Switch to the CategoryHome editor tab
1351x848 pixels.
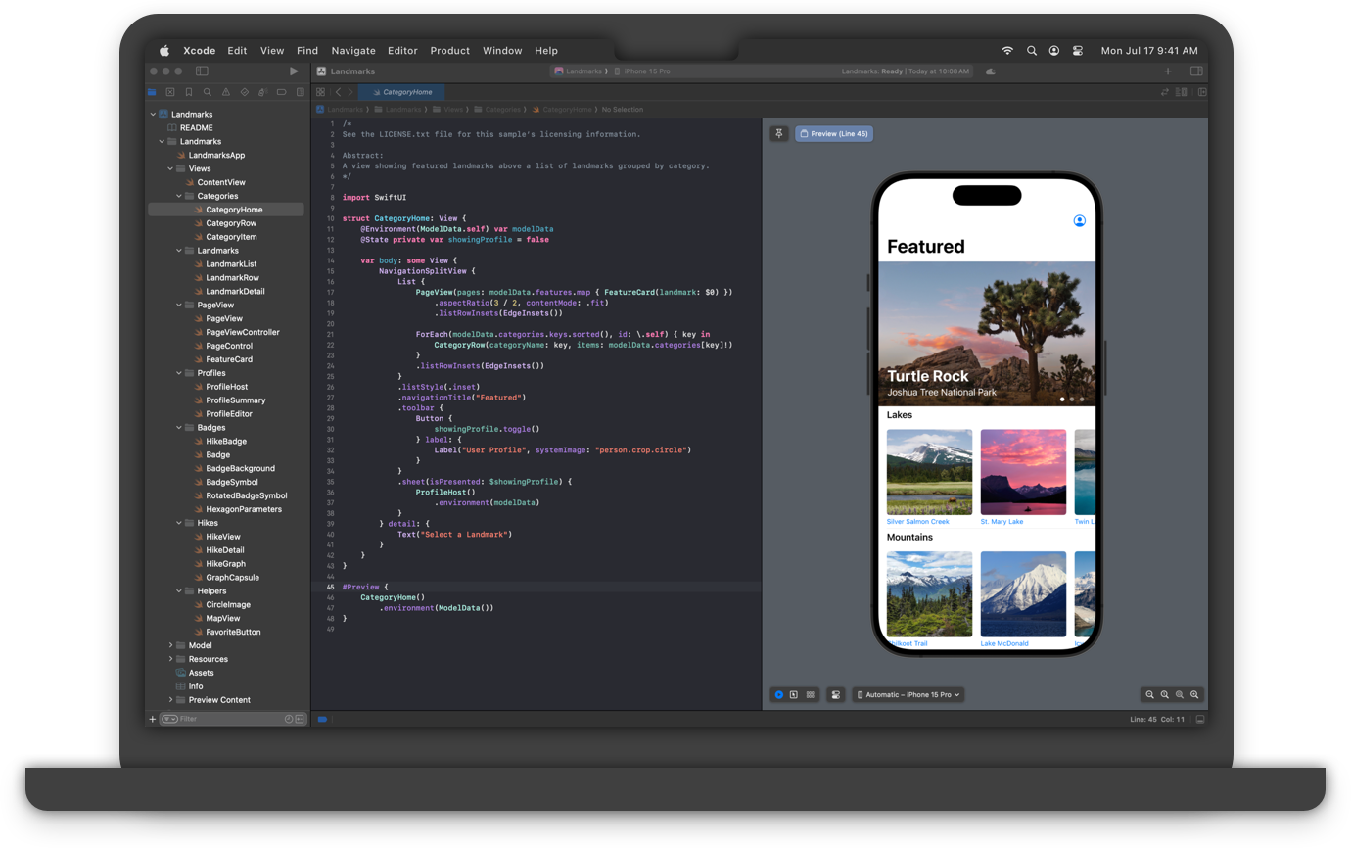401,91
